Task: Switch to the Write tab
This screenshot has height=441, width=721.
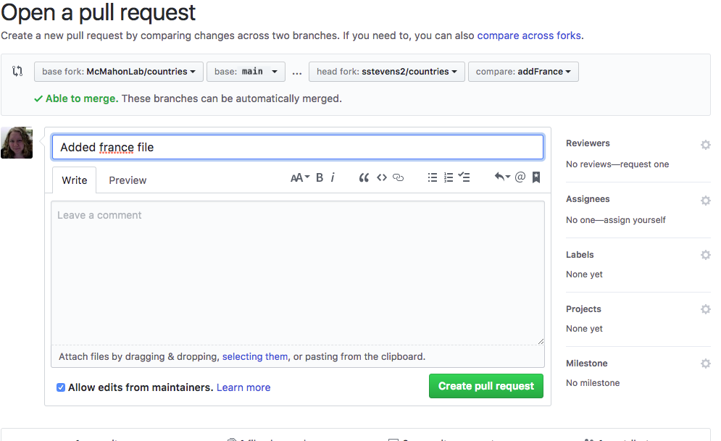Action: [x=75, y=180]
